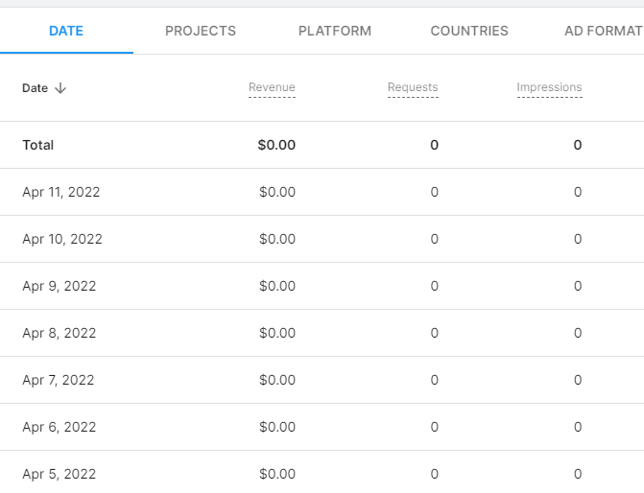
Task: Open the AD FORMAT tab
Action: click(x=603, y=31)
